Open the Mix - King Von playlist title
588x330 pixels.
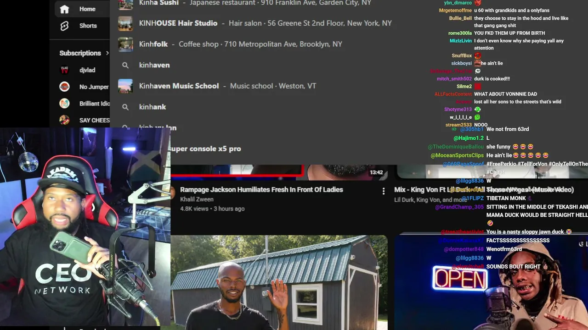[x=484, y=190]
